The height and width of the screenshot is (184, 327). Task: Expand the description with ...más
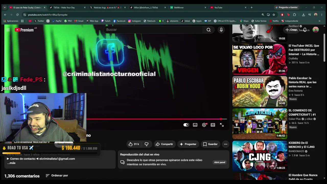point(11,163)
